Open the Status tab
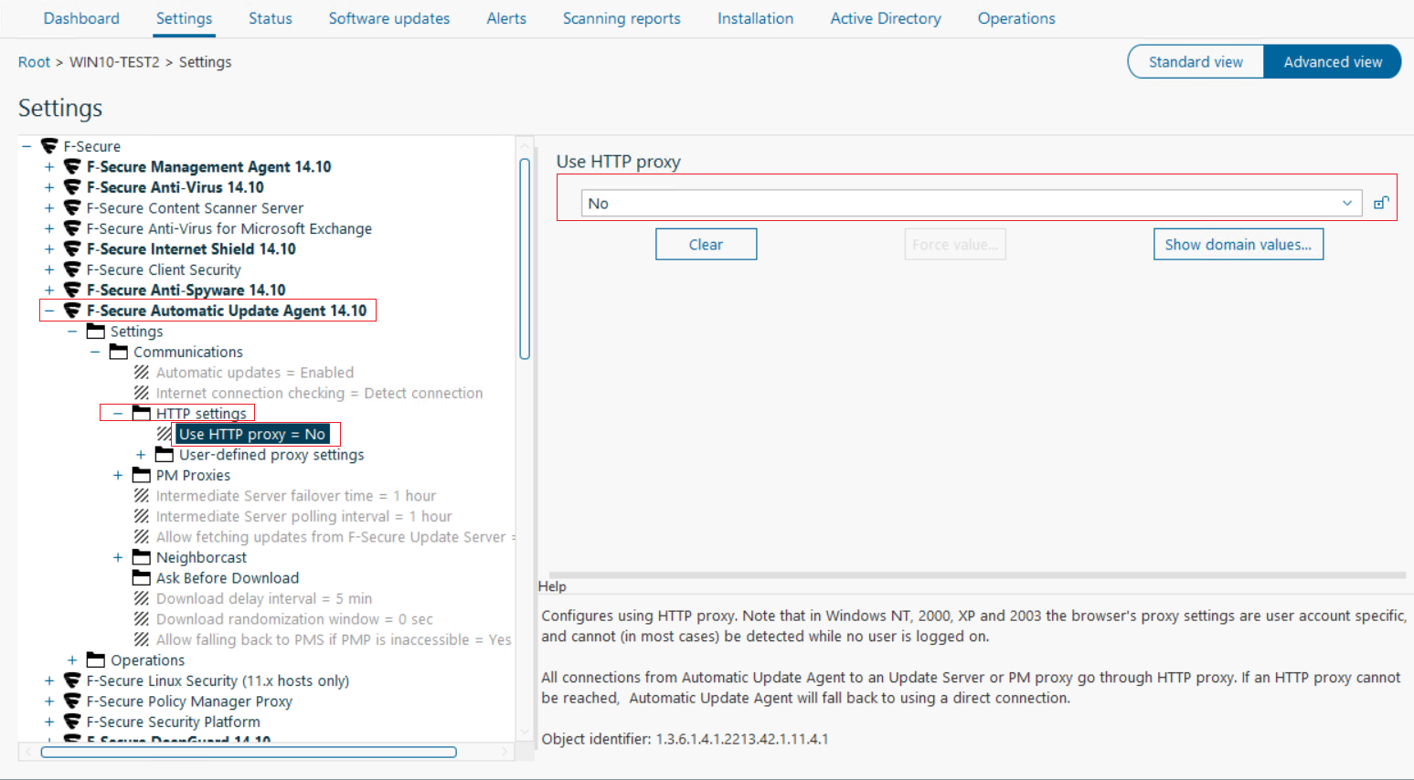 click(x=271, y=18)
